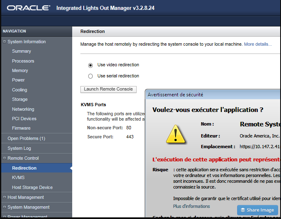The image size is (281, 219).
Task: Open the More details link
Action: point(258,44)
